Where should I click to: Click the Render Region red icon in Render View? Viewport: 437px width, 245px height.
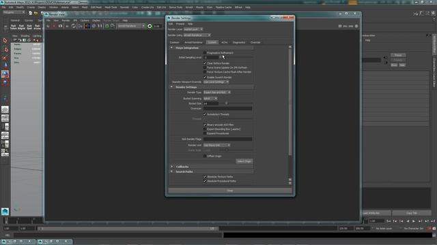point(54,26)
